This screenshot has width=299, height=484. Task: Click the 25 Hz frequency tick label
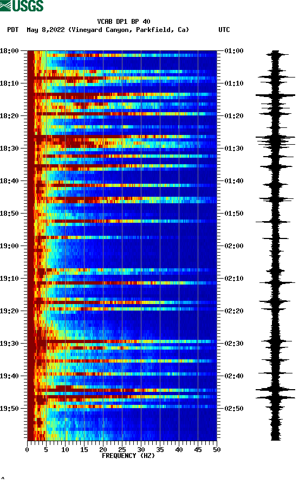pyautogui.click(x=122, y=450)
